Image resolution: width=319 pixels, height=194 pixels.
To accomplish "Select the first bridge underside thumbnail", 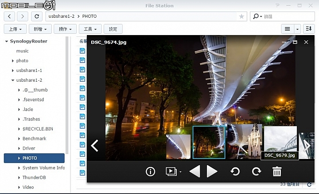I will tap(179, 146).
